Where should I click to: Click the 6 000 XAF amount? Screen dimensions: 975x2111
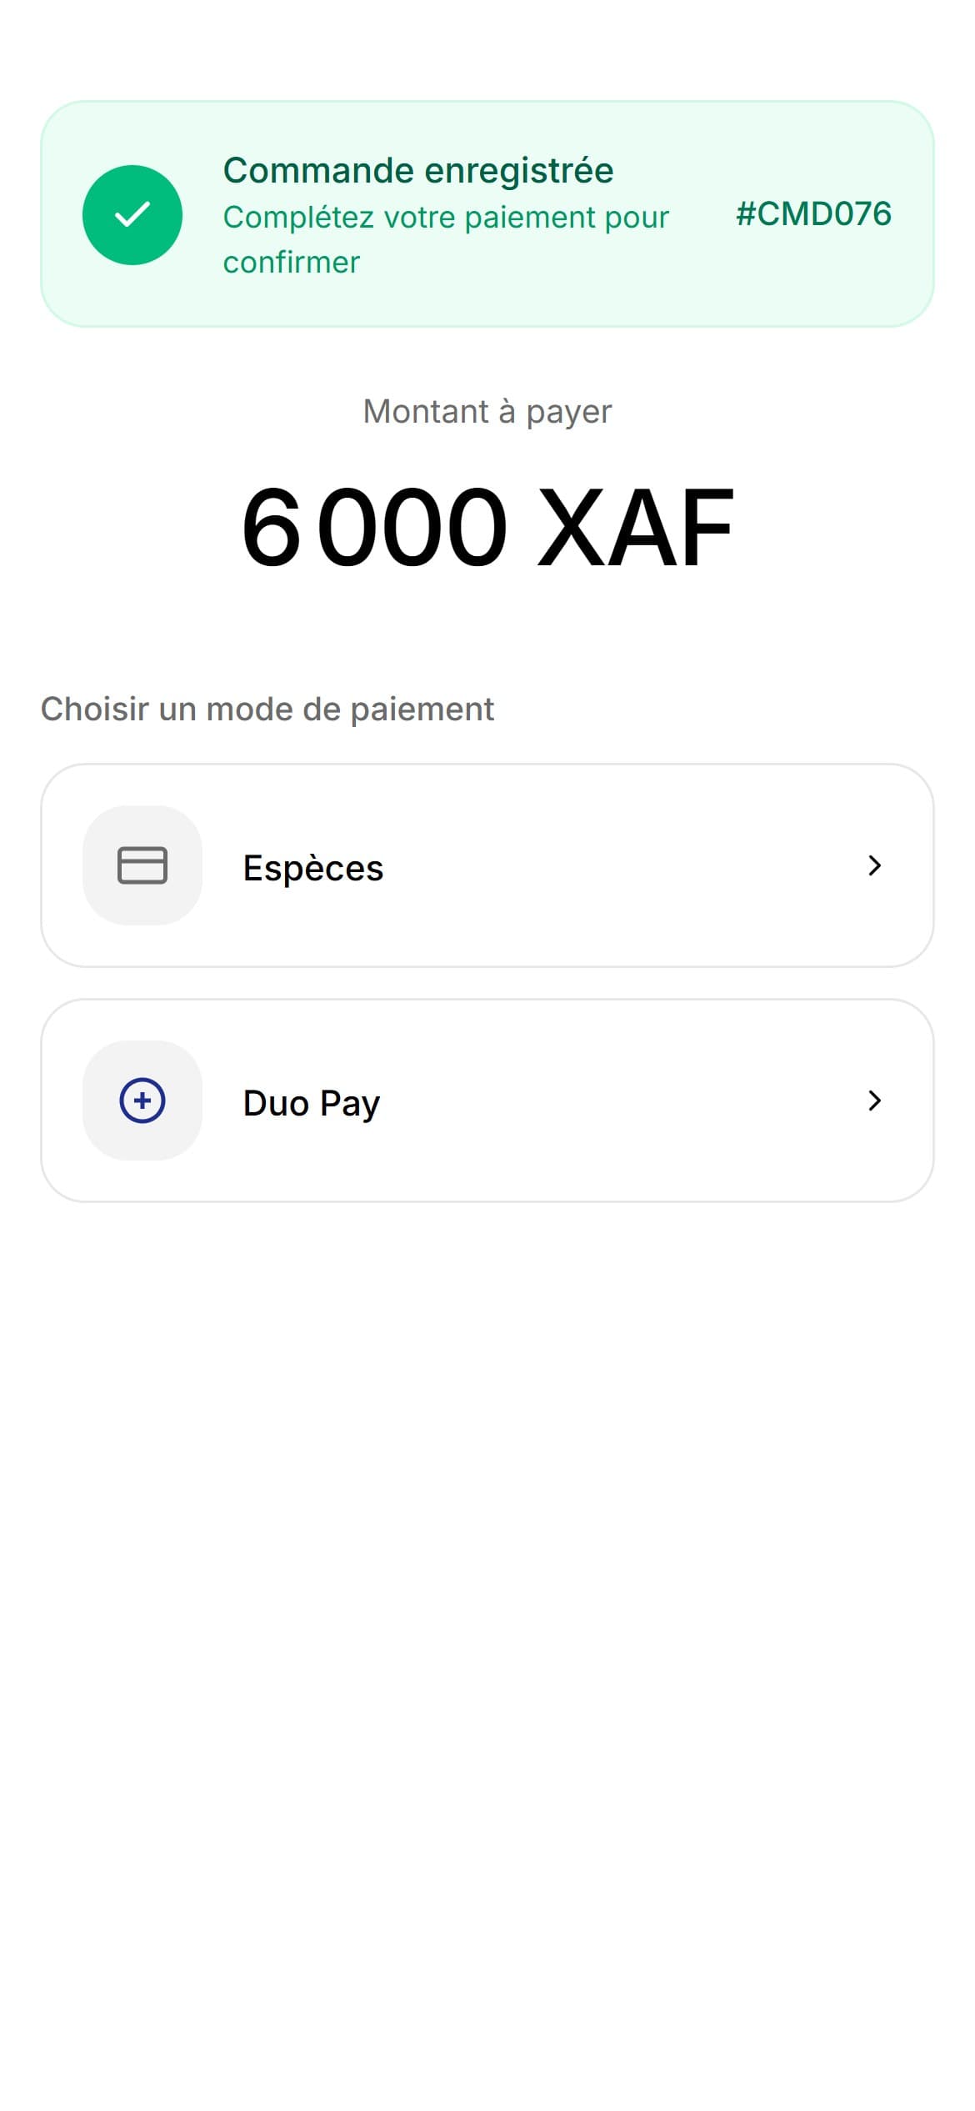[487, 528]
